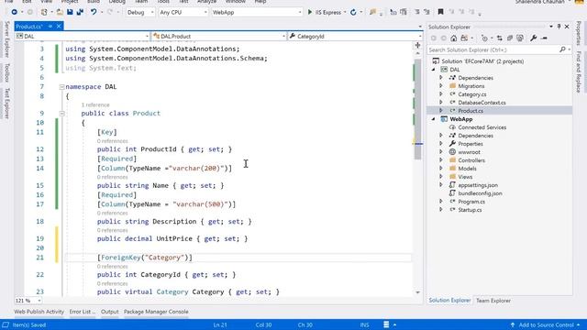
Task: Open the Server Explorer side tab
Action: point(6,39)
